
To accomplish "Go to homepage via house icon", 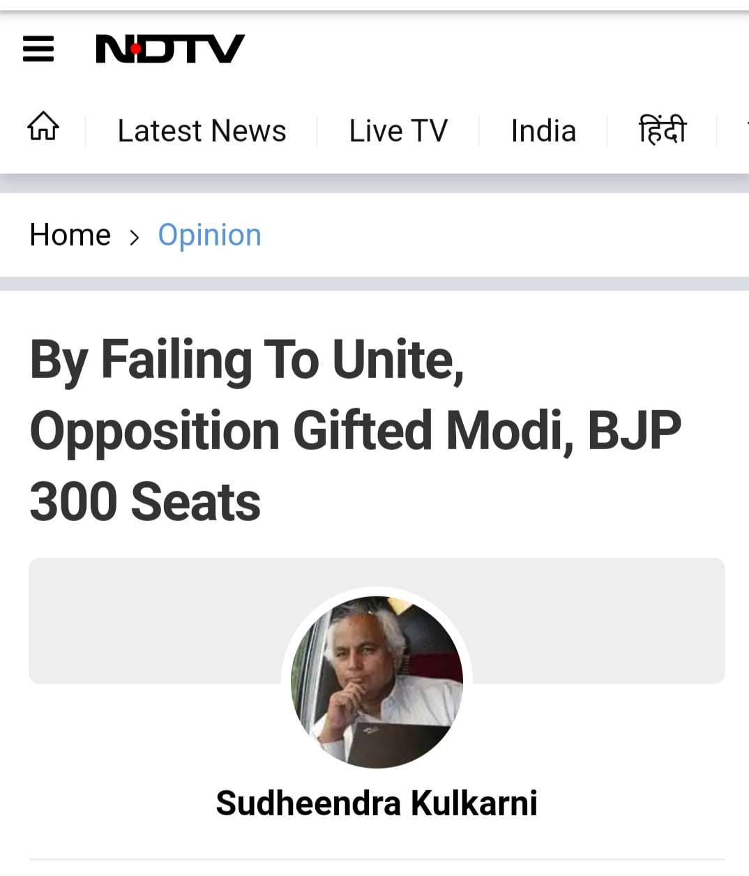I will click(43, 128).
